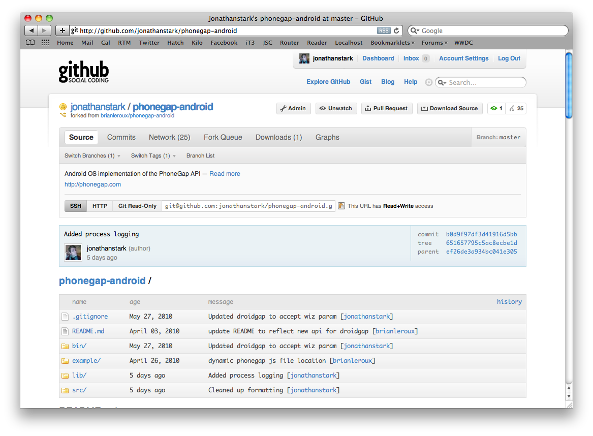593x436 pixels.
Task: Click the RSS badge in address bar
Action: tap(384, 31)
